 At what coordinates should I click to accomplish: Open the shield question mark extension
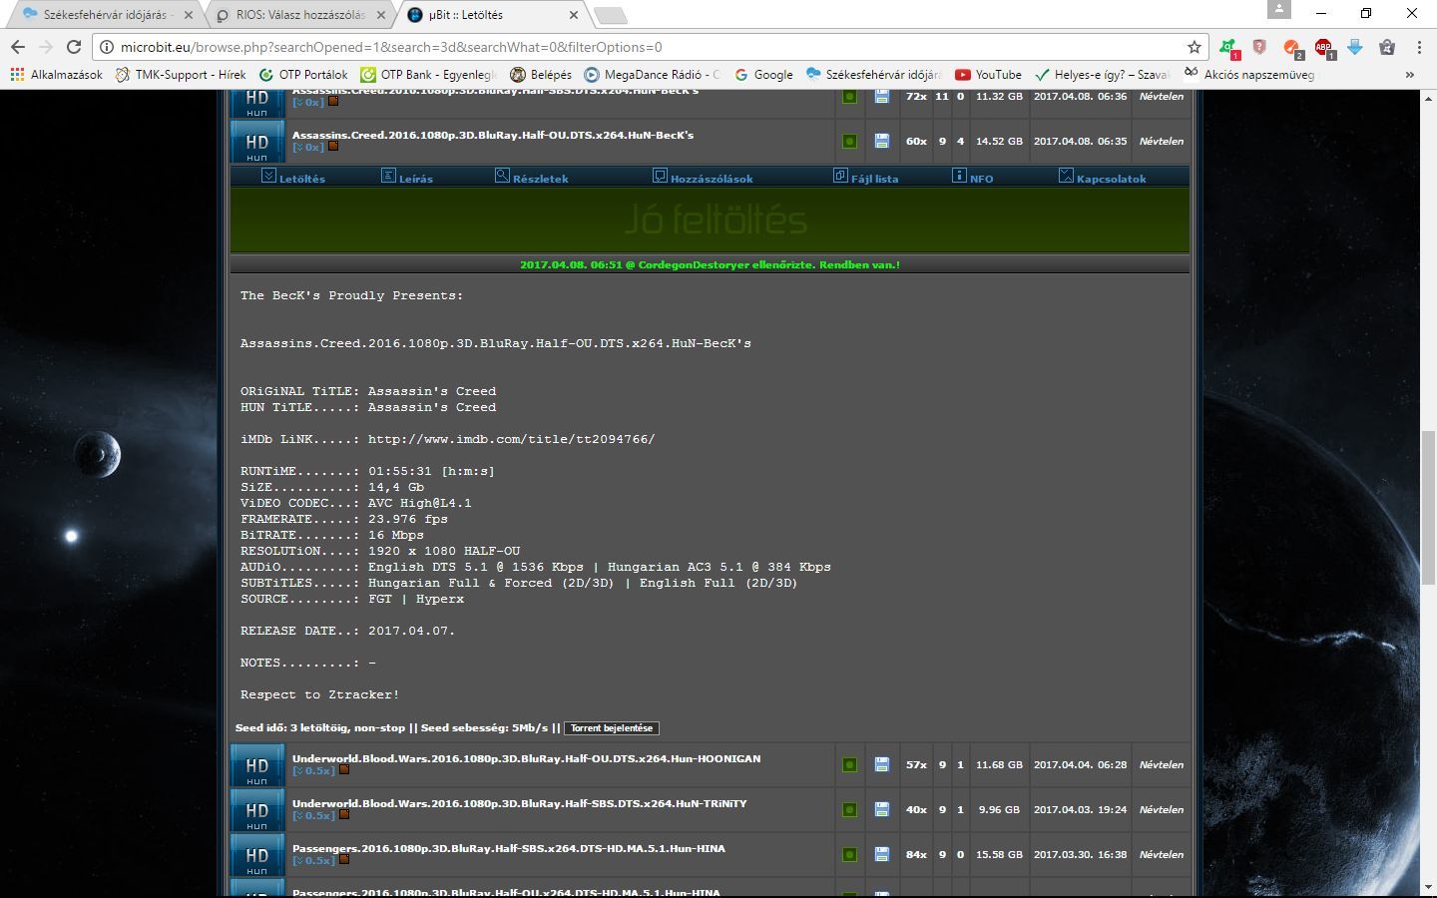[x=1259, y=47]
